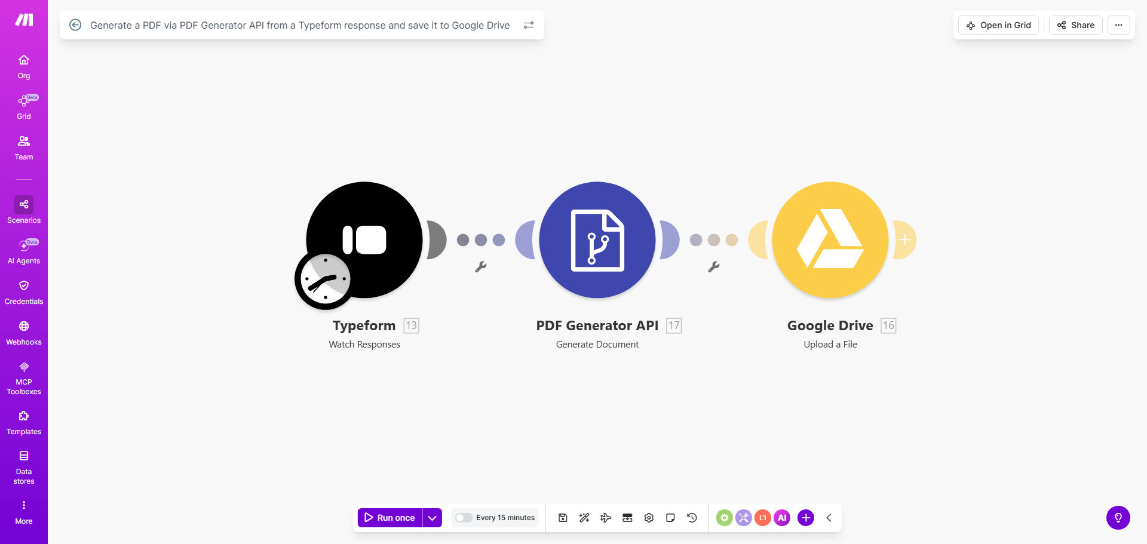The height and width of the screenshot is (544, 1147).
Task: Open AI Agents in the sidebar
Action: 24,252
